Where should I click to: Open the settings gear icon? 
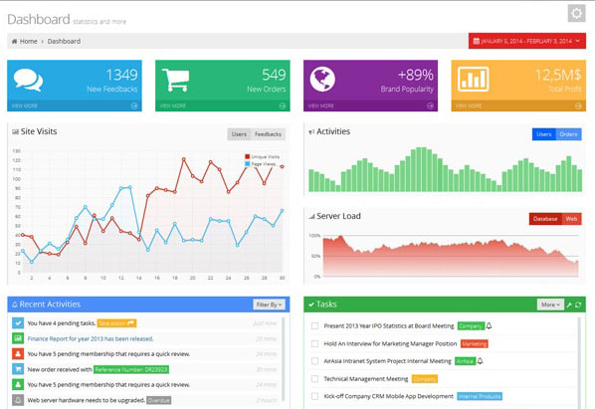tap(576, 13)
